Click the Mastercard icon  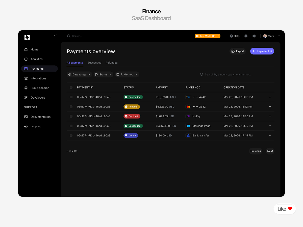188,107
